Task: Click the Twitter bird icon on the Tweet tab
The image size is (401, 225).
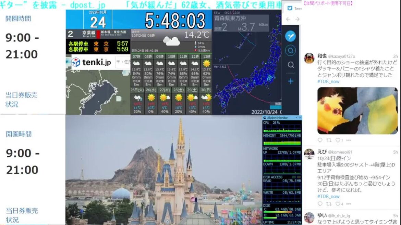Action: point(290,8)
